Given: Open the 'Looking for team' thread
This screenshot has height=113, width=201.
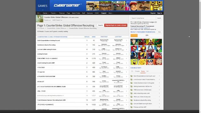Looking at the screenshot, I should [42, 54].
